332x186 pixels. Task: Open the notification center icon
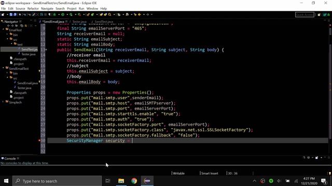click(x=324, y=181)
